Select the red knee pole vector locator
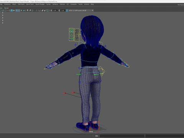Viewport: 184px width, 138px height. tap(65, 93)
